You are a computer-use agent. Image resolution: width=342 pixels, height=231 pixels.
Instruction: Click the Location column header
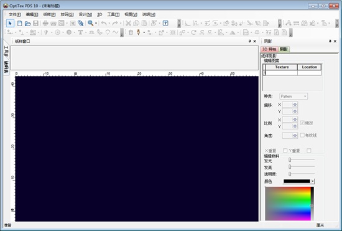pyautogui.click(x=309, y=67)
